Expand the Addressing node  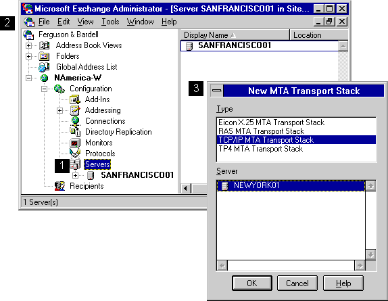[x=59, y=110]
